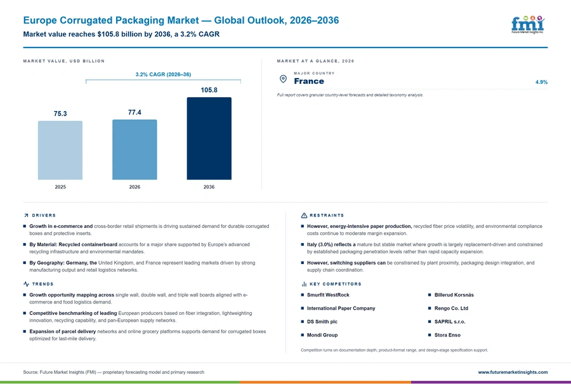Click the 'Competition turns on documentation depth' note

(394, 350)
